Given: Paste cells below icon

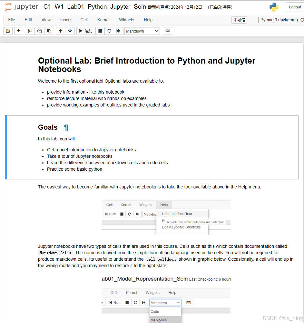Looking at the screenshot, I should pyautogui.click(x=49, y=31).
